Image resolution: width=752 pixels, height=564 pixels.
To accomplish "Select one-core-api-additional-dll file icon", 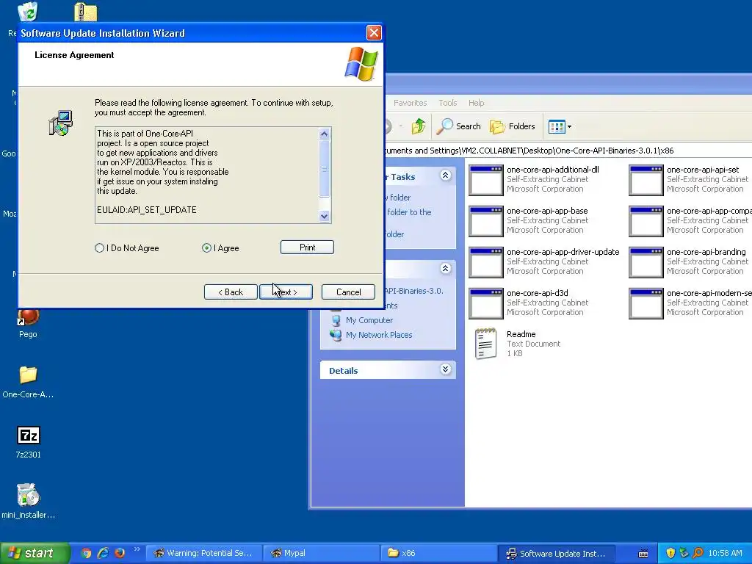I will (486, 180).
